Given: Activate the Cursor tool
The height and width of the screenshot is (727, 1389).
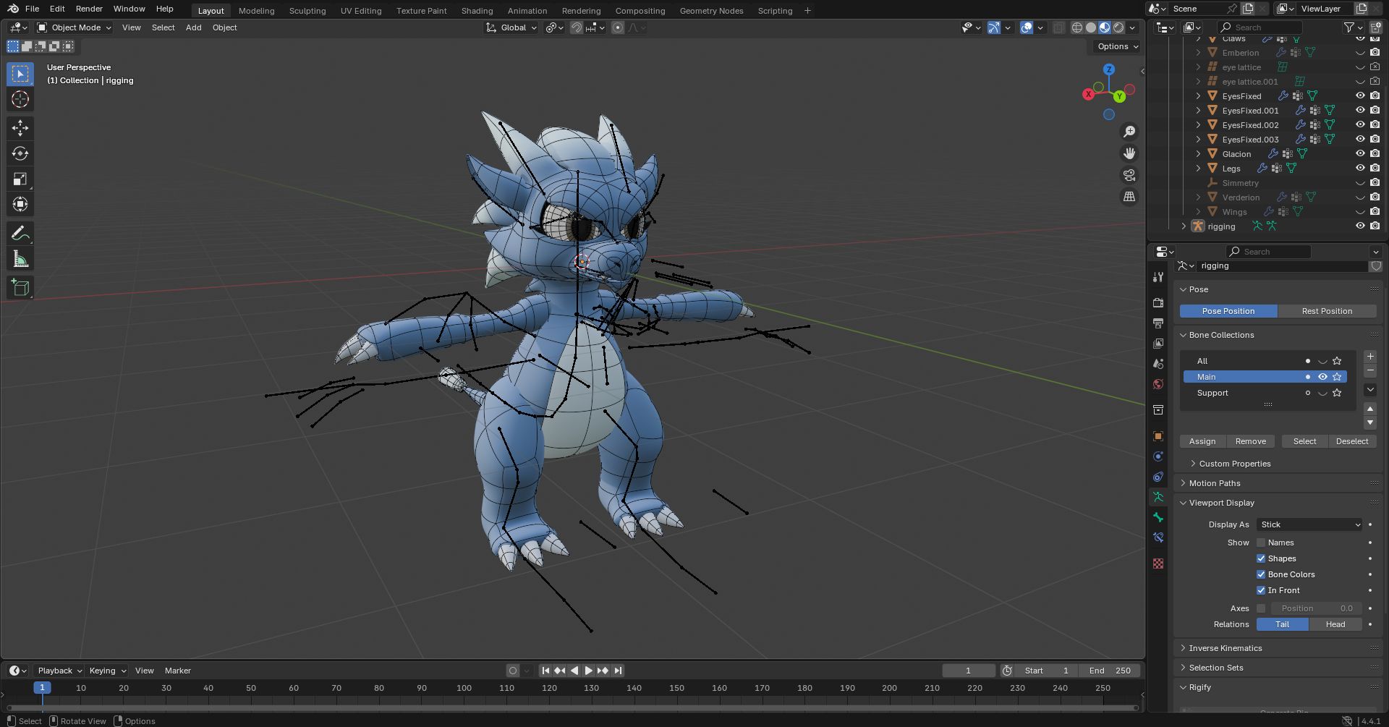Looking at the screenshot, I should click(x=20, y=99).
